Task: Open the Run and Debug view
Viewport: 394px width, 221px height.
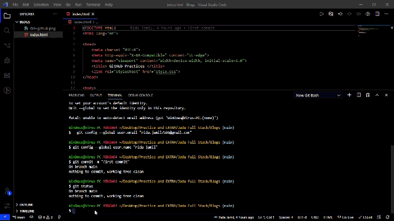Action: point(7,61)
